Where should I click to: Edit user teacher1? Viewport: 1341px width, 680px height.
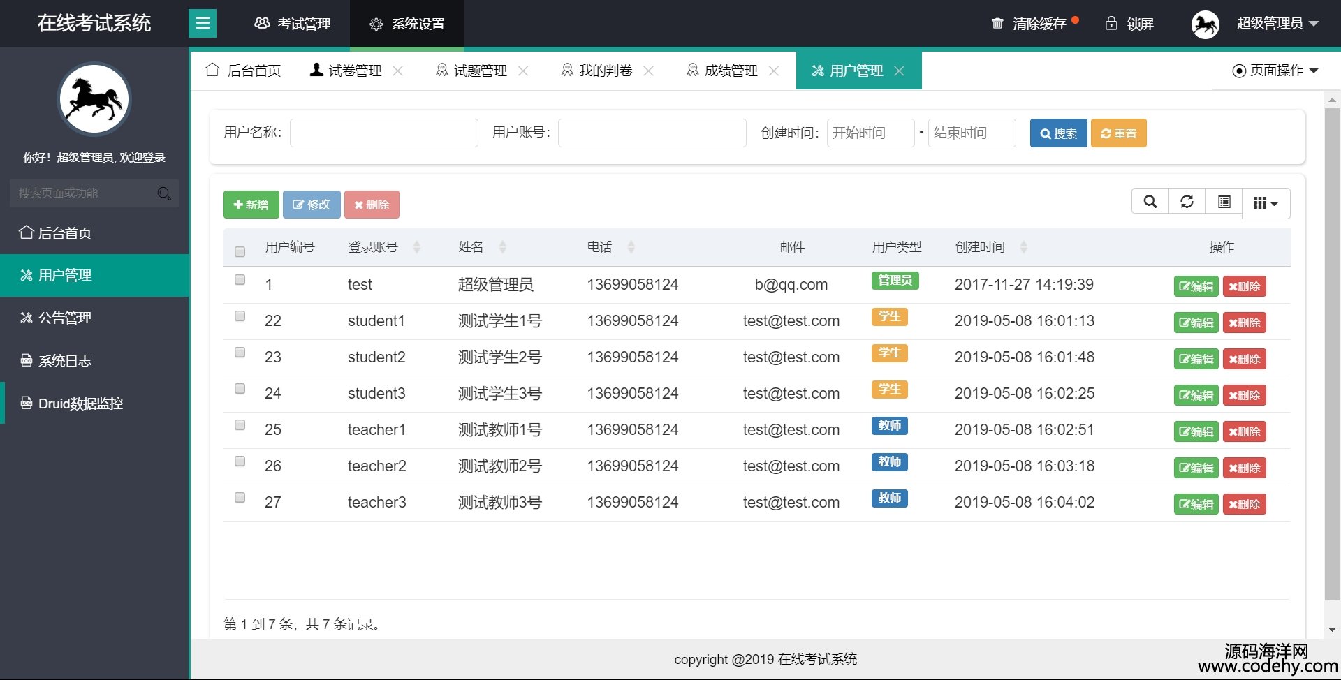pos(1196,431)
